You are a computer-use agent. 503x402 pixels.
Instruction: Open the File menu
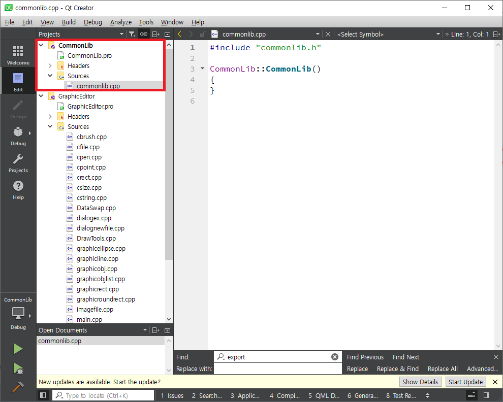[10, 22]
